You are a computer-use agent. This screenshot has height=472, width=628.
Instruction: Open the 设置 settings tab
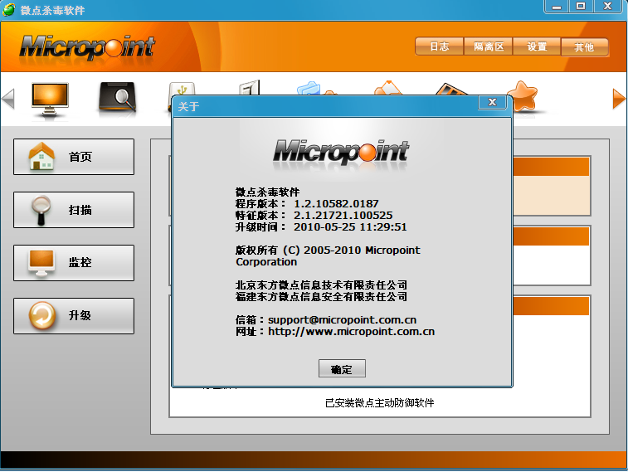click(537, 46)
